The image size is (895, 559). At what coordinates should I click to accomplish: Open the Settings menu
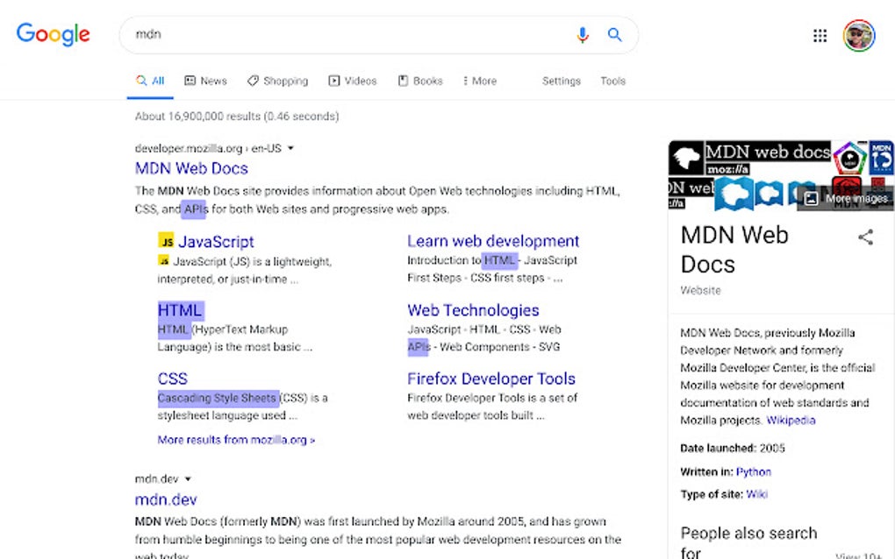561,81
